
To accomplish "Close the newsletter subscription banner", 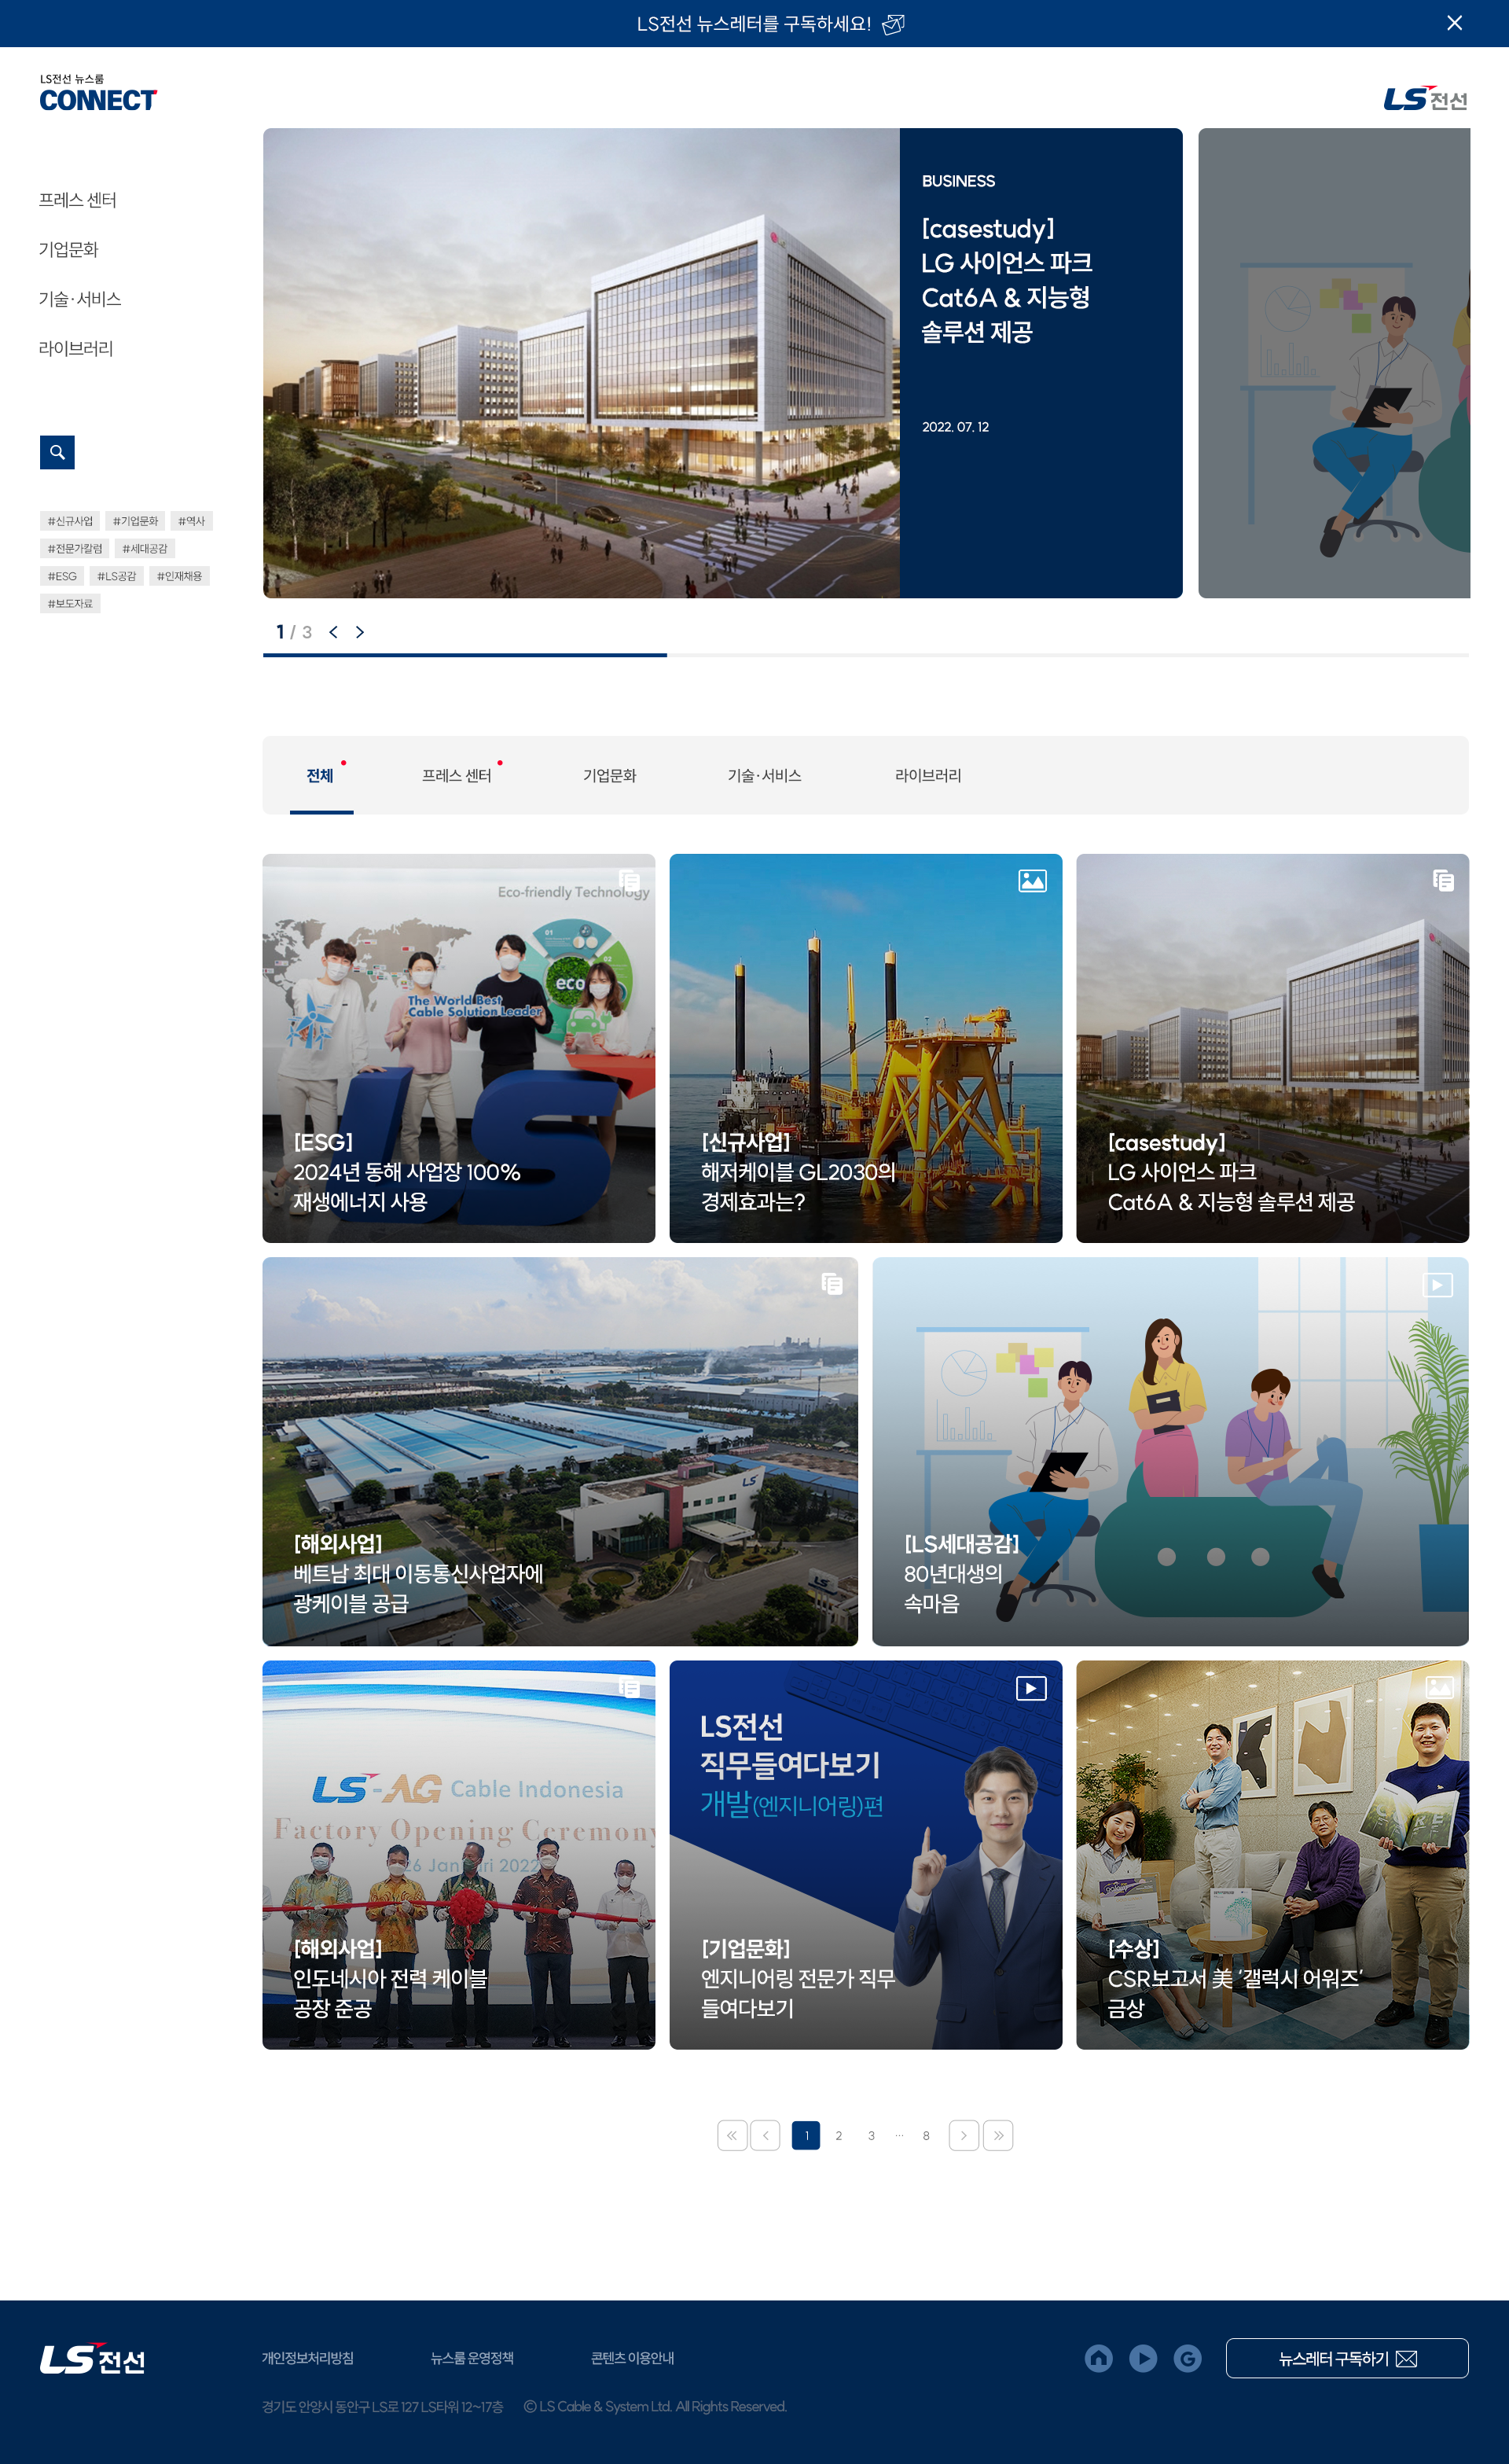I will [x=1454, y=23].
